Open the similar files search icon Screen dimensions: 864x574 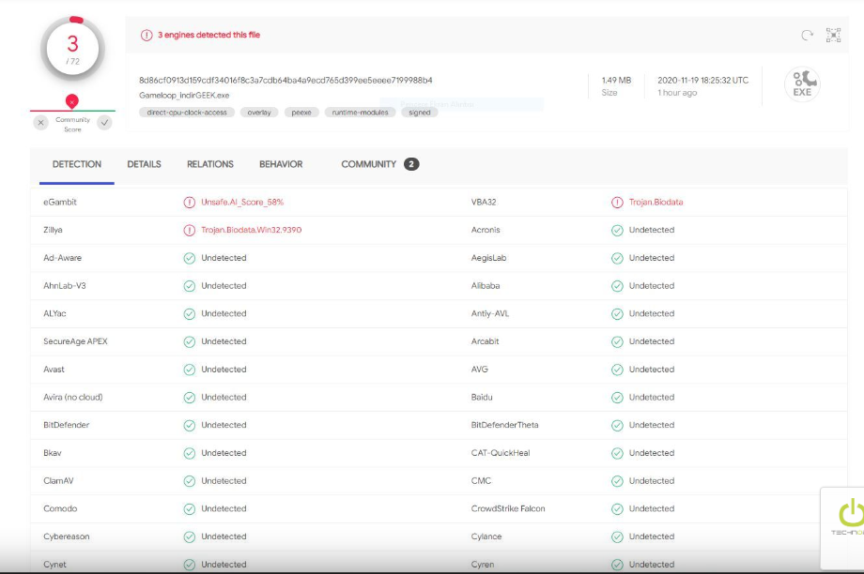coord(833,36)
